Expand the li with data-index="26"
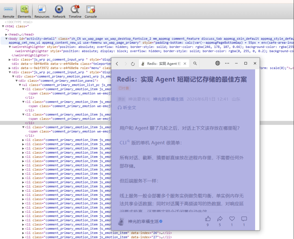 23,233
